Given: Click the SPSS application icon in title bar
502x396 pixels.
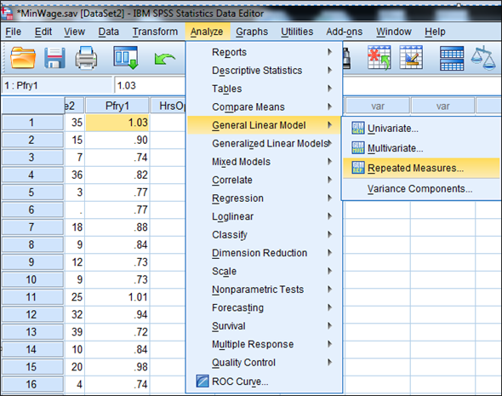Looking at the screenshot, I should click(x=7, y=14).
